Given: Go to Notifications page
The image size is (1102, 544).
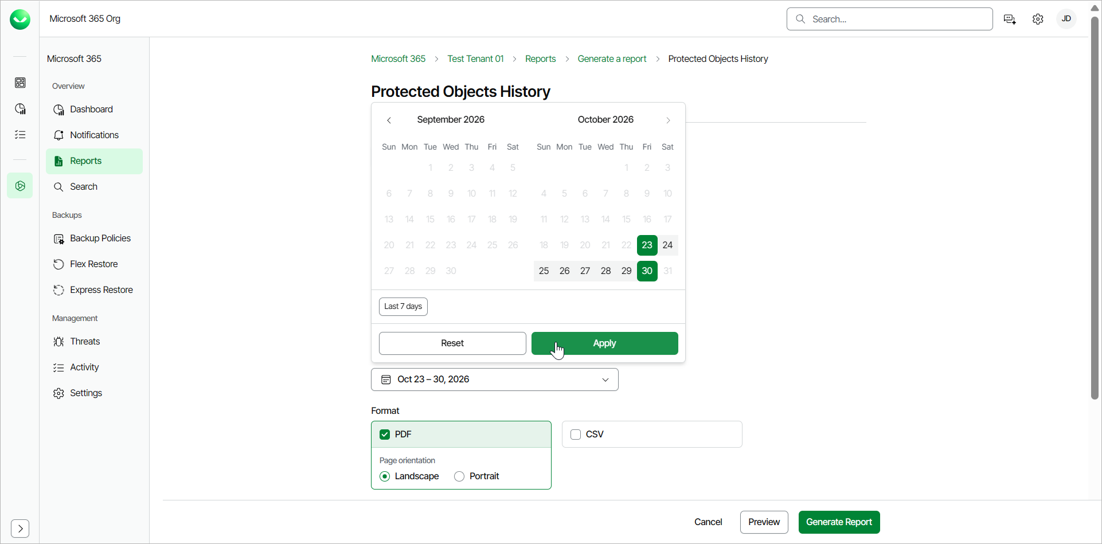Looking at the screenshot, I should click(x=94, y=135).
